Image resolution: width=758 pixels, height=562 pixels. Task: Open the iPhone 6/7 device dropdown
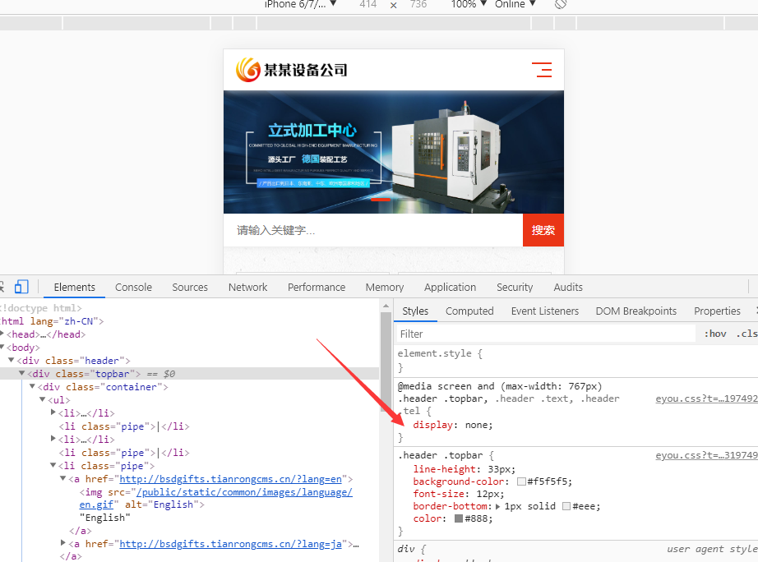click(300, 4)
